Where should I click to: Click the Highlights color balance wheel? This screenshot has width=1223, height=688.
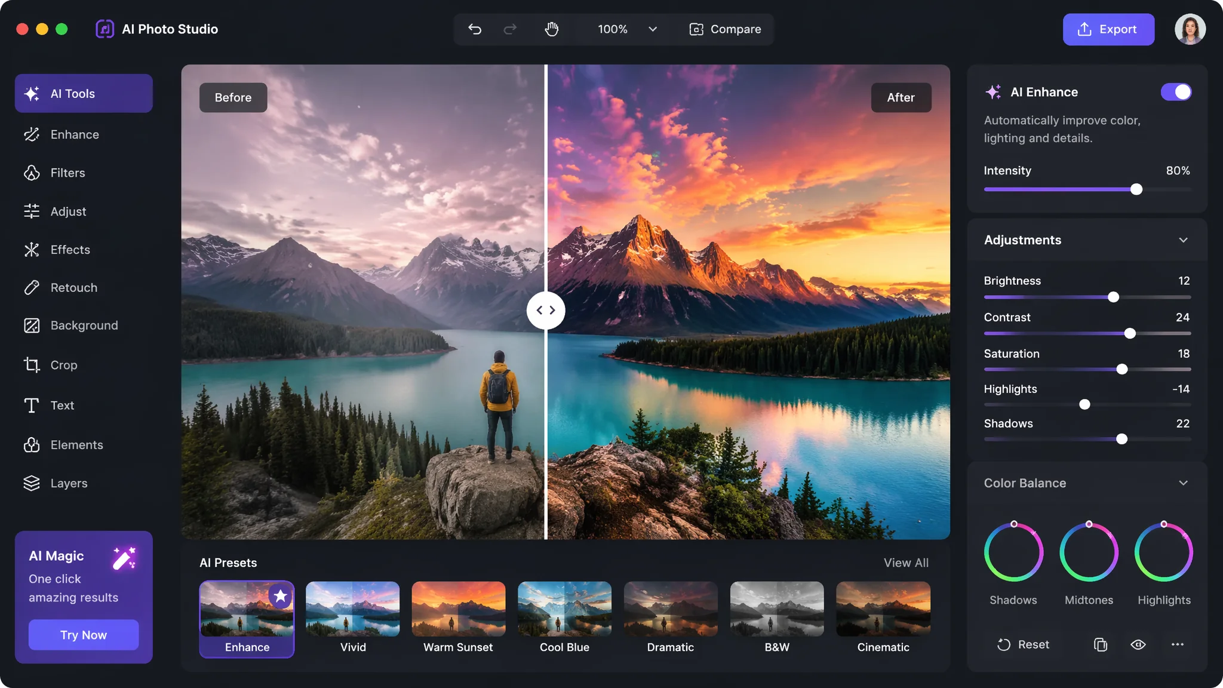click(1164, 552)
